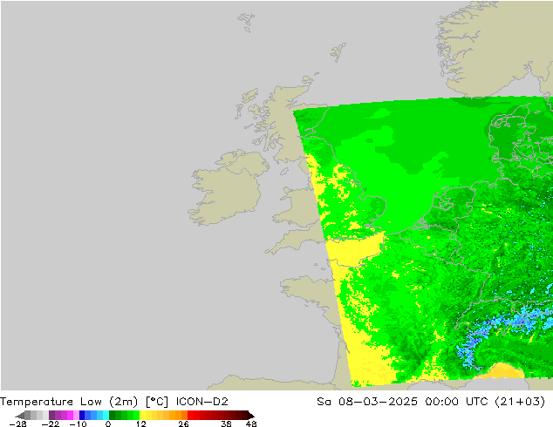Click the yellow swatch above the 12 label
This screenshot has width=553, height=427.
(142, 415)
